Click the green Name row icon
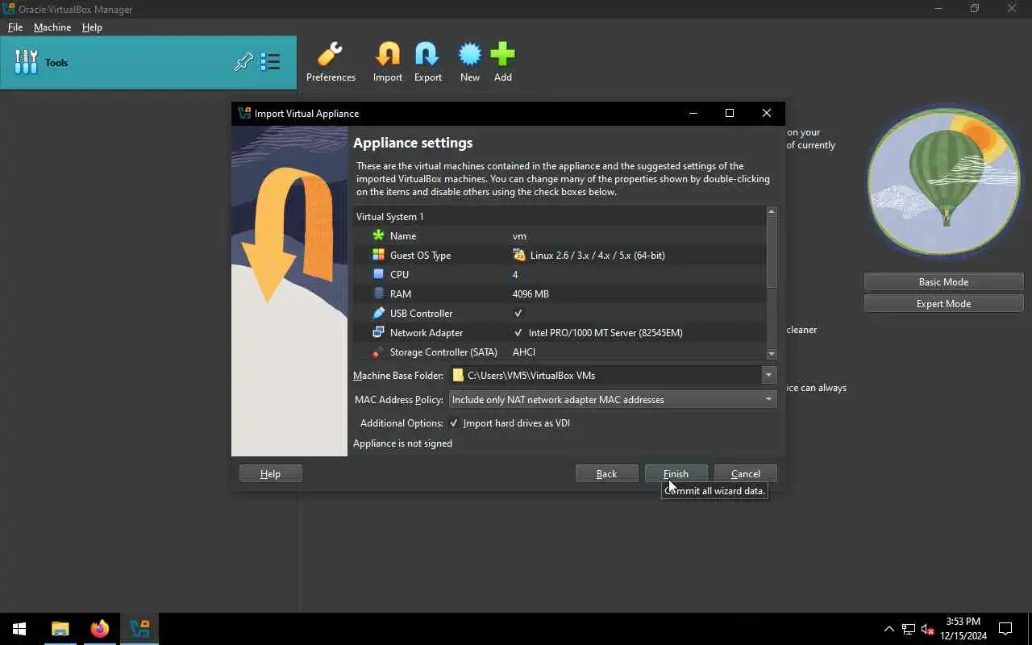Viewport: 1032px width, 645px height. (378, 235)
